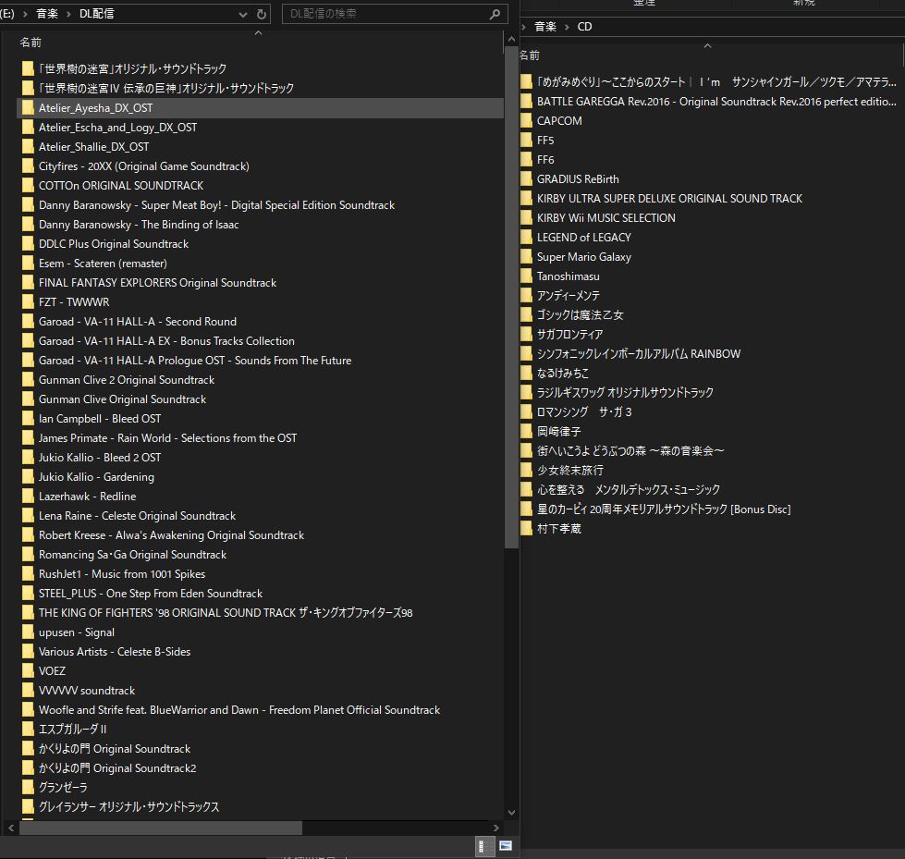The width and height of the screenshot is (905, 859).
Task: Select "Various Artists - Celeste B-Sides"
Action: pyautogui.click(x=115, y=652)
